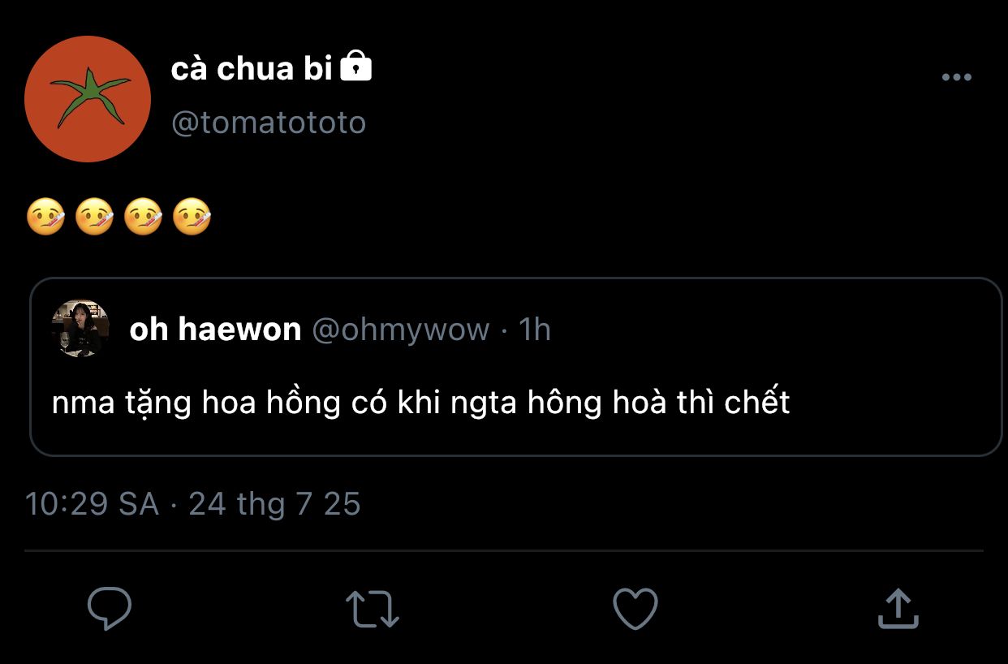Click the oh haewon avatar in quoted tweet

[x=80, y=328]
